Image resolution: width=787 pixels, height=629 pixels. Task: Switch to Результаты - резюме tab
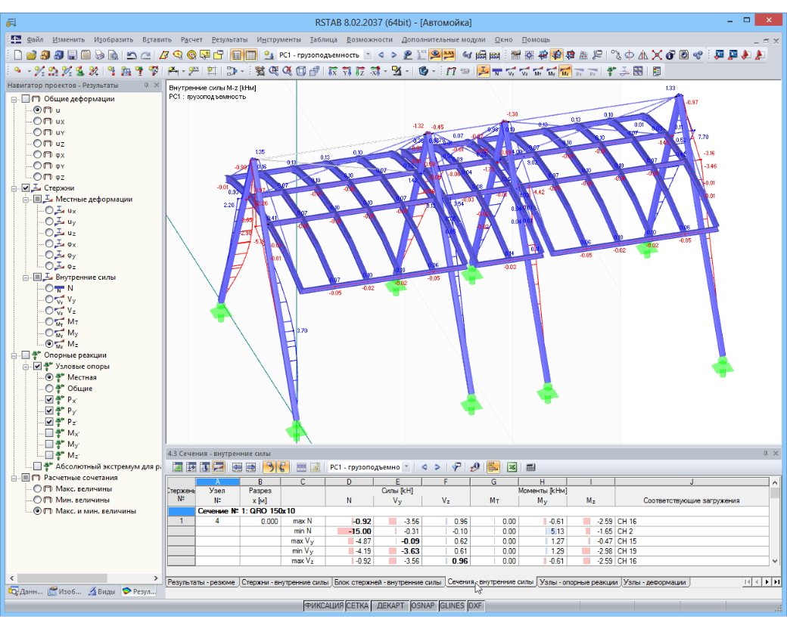click(x=201, y=582)
